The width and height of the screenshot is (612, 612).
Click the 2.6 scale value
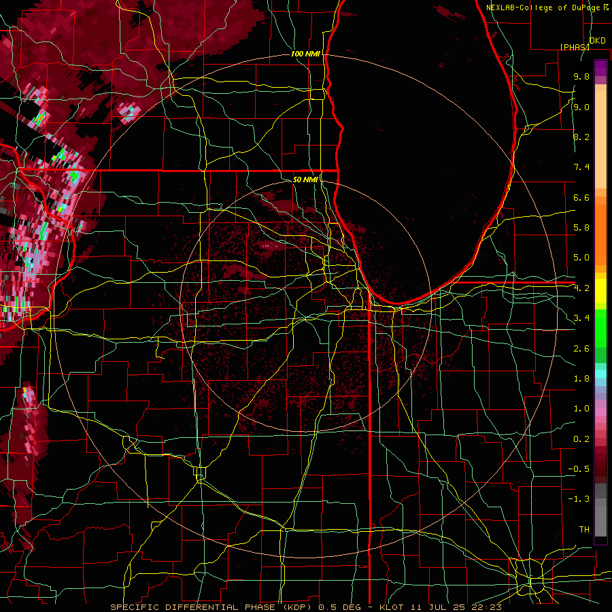(581, 349)
